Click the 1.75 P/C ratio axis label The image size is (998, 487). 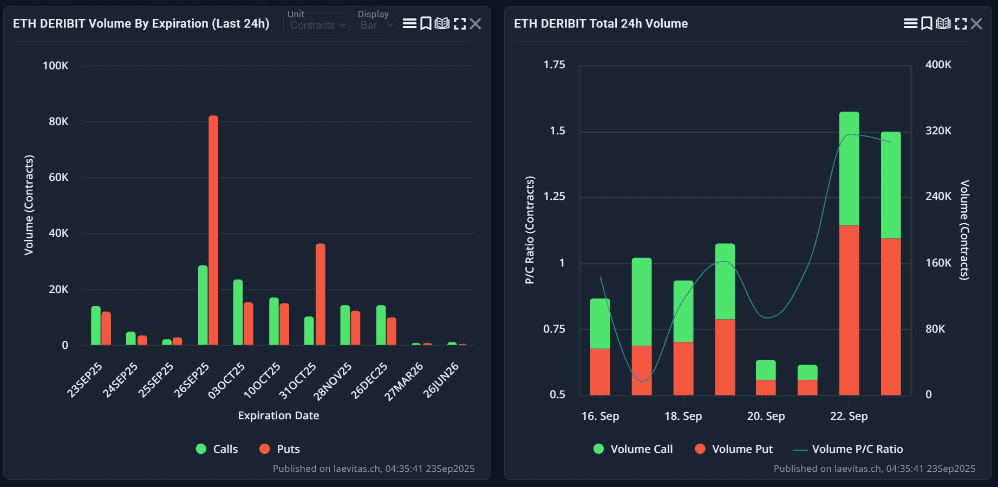(554, 64)
